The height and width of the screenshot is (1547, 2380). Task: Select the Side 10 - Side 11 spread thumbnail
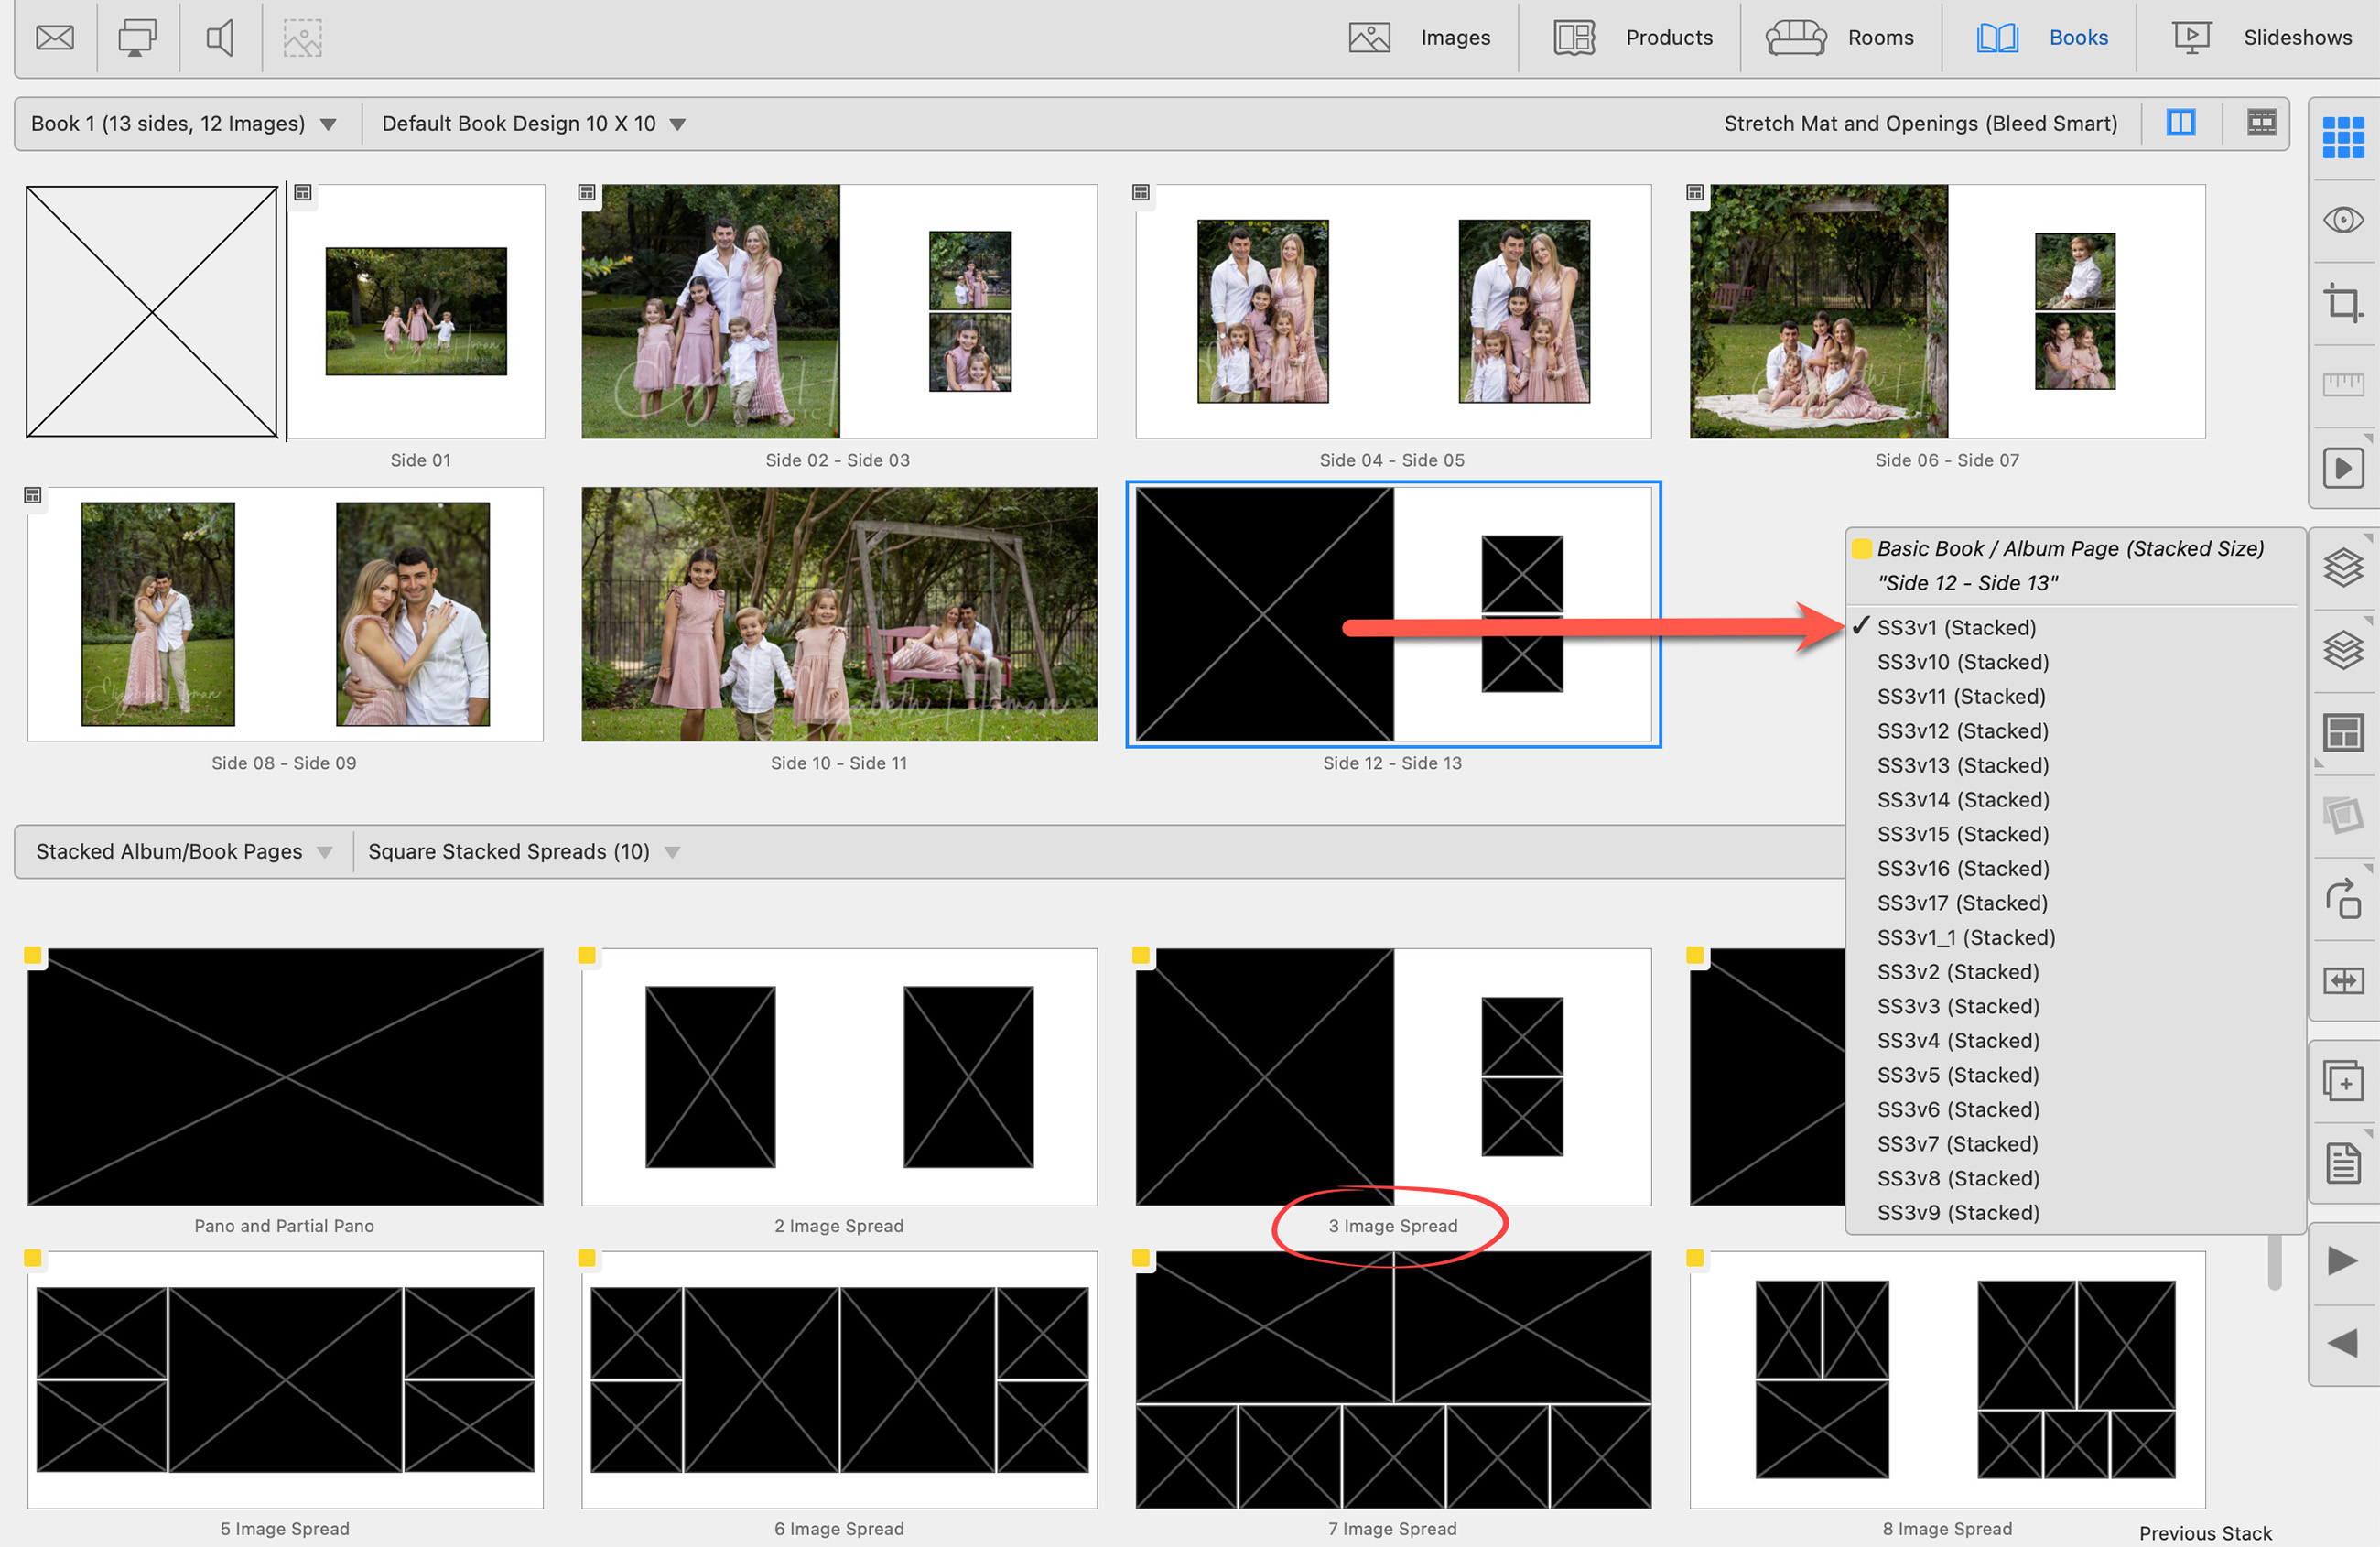click(x=839, y=614)
